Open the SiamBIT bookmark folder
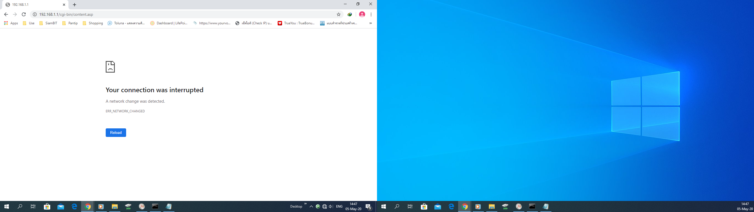This screenshot has width=754, height=212. 48,23
